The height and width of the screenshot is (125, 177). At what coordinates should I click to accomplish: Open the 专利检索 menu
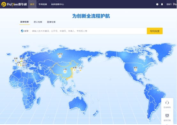43,4
